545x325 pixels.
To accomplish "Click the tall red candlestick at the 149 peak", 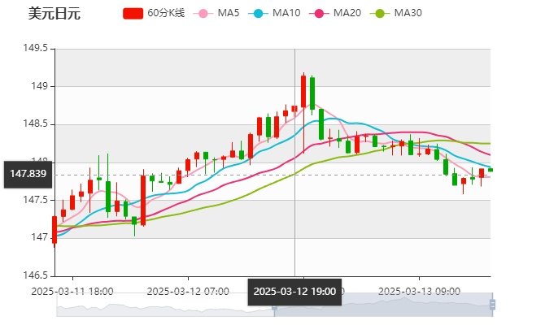I will (303, 91).
